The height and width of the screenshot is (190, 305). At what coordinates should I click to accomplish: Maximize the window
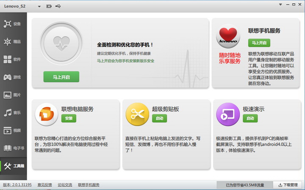(x=294, y=5)
